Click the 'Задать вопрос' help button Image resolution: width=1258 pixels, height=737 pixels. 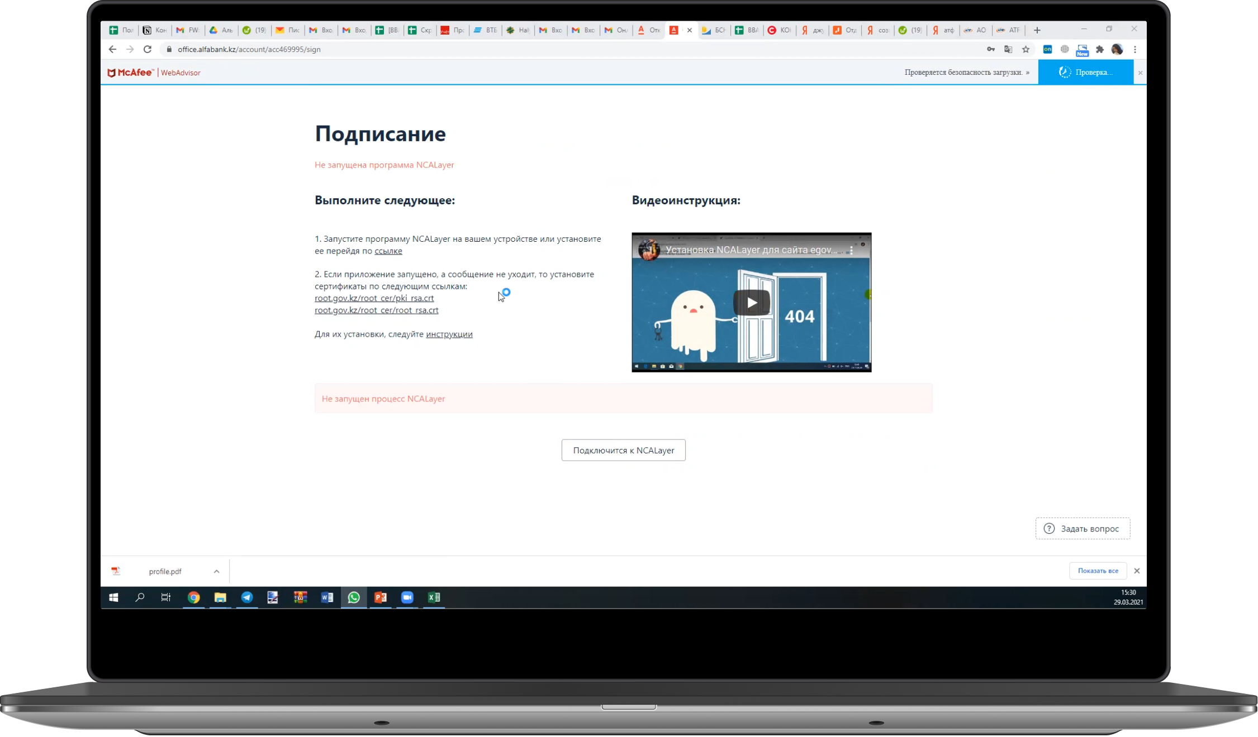pyautogui.click(x=1083, y=529)
